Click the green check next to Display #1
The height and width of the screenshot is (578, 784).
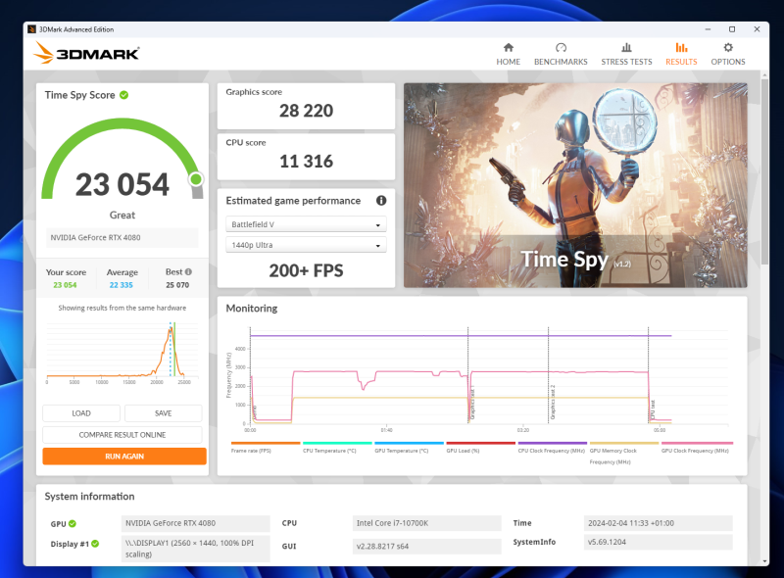(95, 544)
